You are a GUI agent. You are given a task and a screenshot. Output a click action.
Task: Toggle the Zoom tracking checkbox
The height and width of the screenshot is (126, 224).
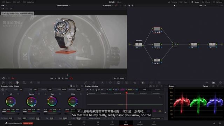click(x=119, y=90)
